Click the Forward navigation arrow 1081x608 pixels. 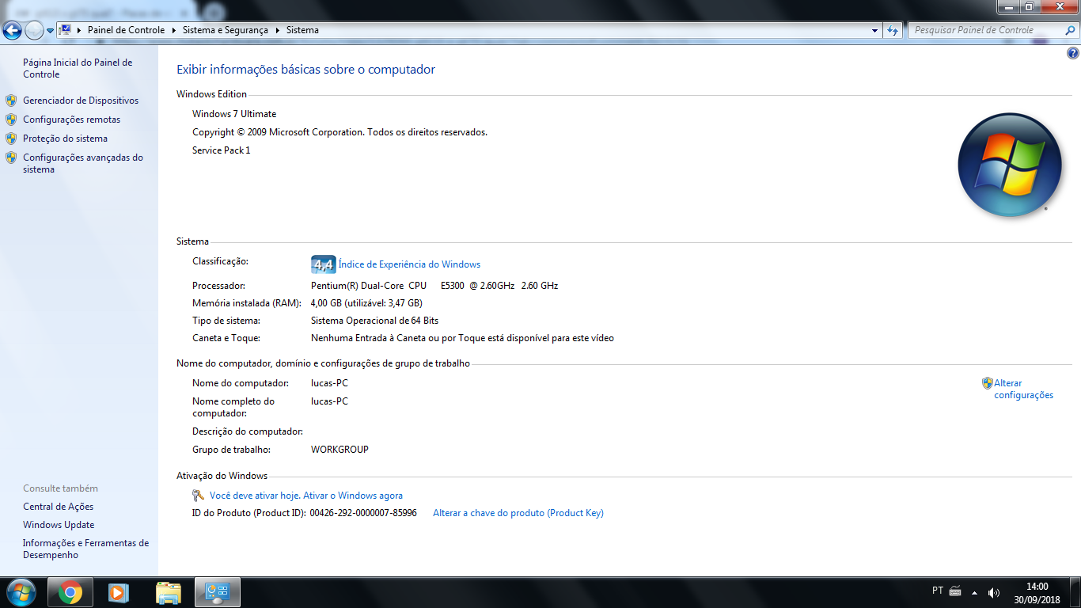coord(34,31)
